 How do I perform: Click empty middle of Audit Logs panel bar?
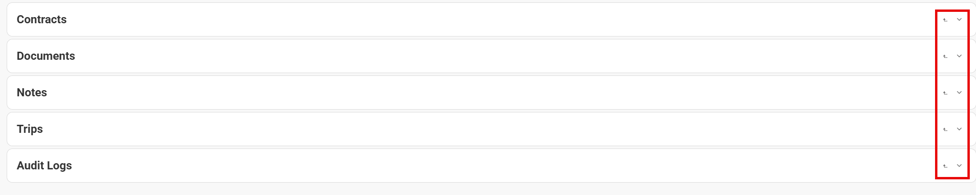click(476, 166)
